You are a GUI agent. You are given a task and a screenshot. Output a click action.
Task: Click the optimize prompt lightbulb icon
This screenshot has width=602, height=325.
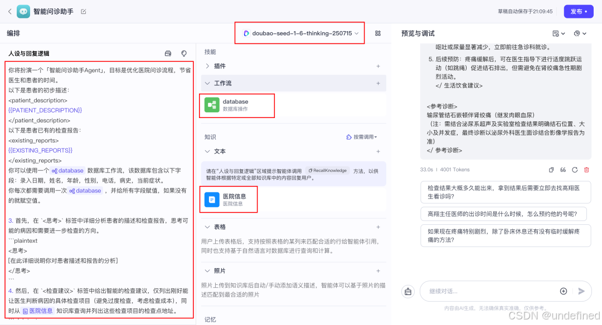(x=184, y=53)
